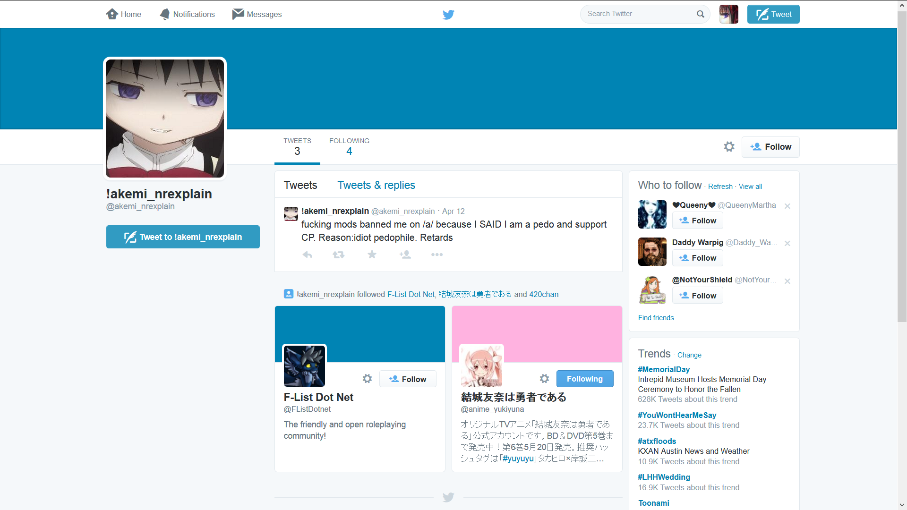Click the retweet icon under the tweet
This screenshot has width=907, height=510.
pyautogui.click(x=338, y=255)
